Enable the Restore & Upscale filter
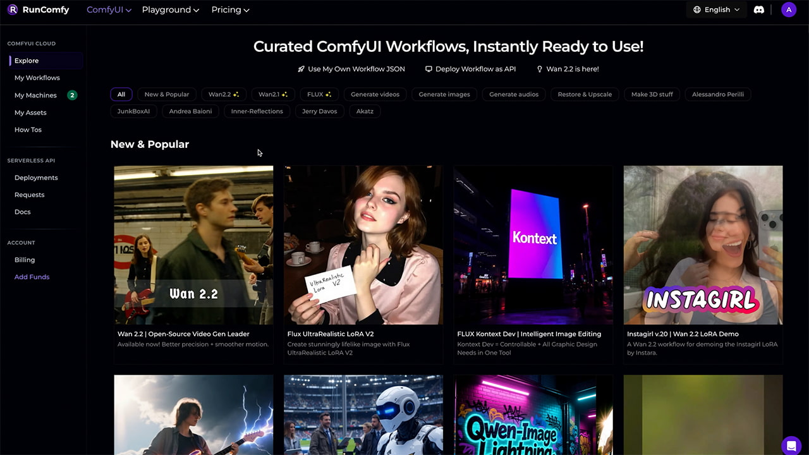 585,94
